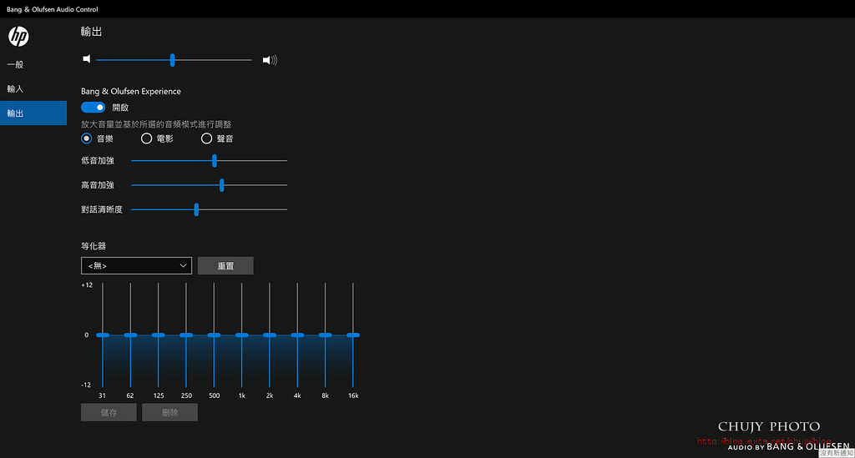Click the 125 Hz equalizer band handle
The width and height of the screenshot is (855, 458).
[x=158, y=335]
